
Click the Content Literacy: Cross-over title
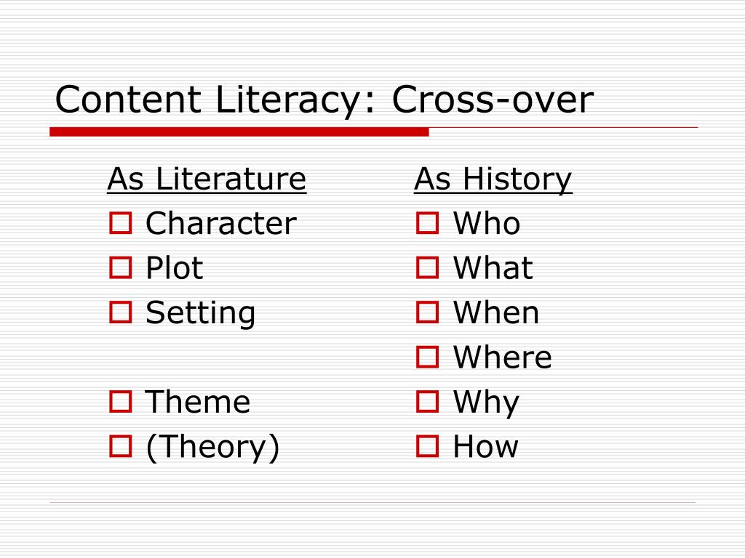coord(324,100)
